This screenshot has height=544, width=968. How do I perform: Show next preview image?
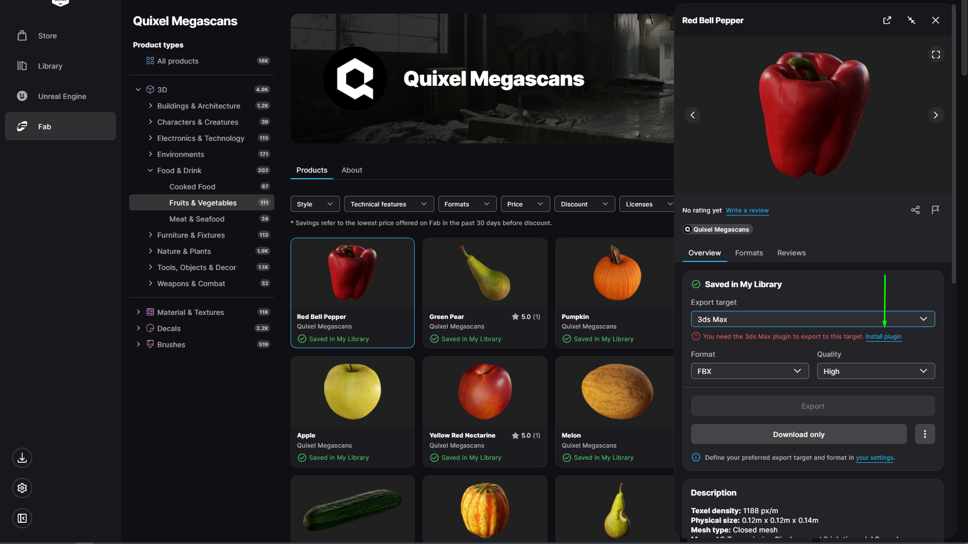936,115
